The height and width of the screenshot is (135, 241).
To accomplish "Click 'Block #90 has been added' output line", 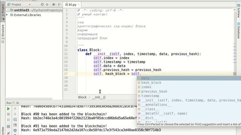I will tap(64, 114).
